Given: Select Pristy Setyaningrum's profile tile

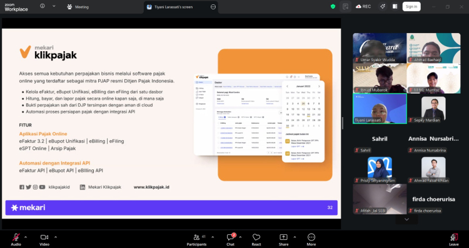Looking at the screenshot, I should 380,169.
